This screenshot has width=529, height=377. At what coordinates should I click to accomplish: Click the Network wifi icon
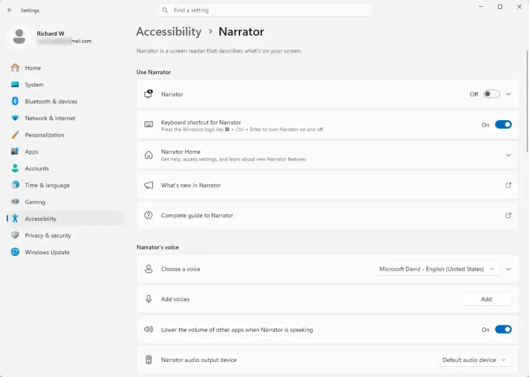15,118
